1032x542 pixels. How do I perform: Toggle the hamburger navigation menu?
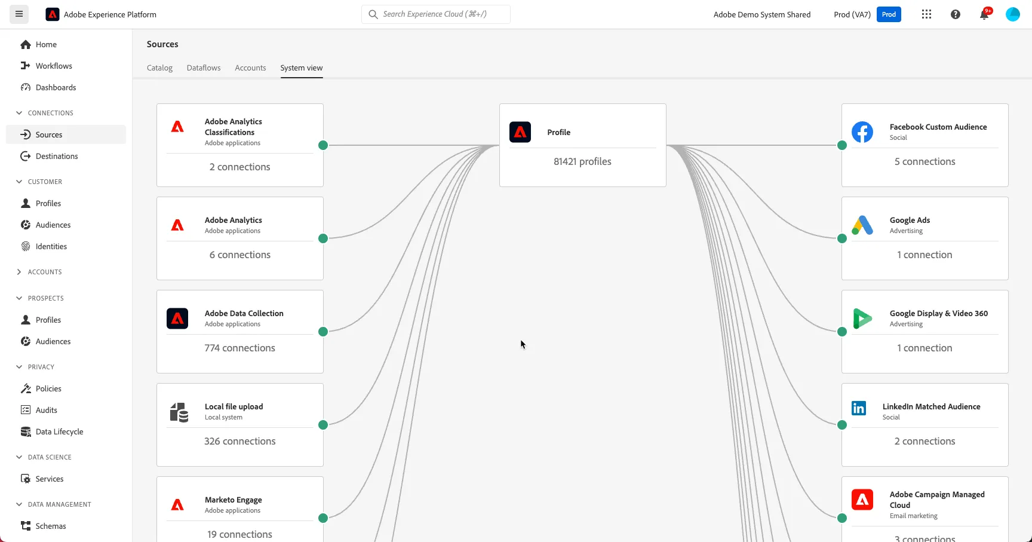(19, 14)
